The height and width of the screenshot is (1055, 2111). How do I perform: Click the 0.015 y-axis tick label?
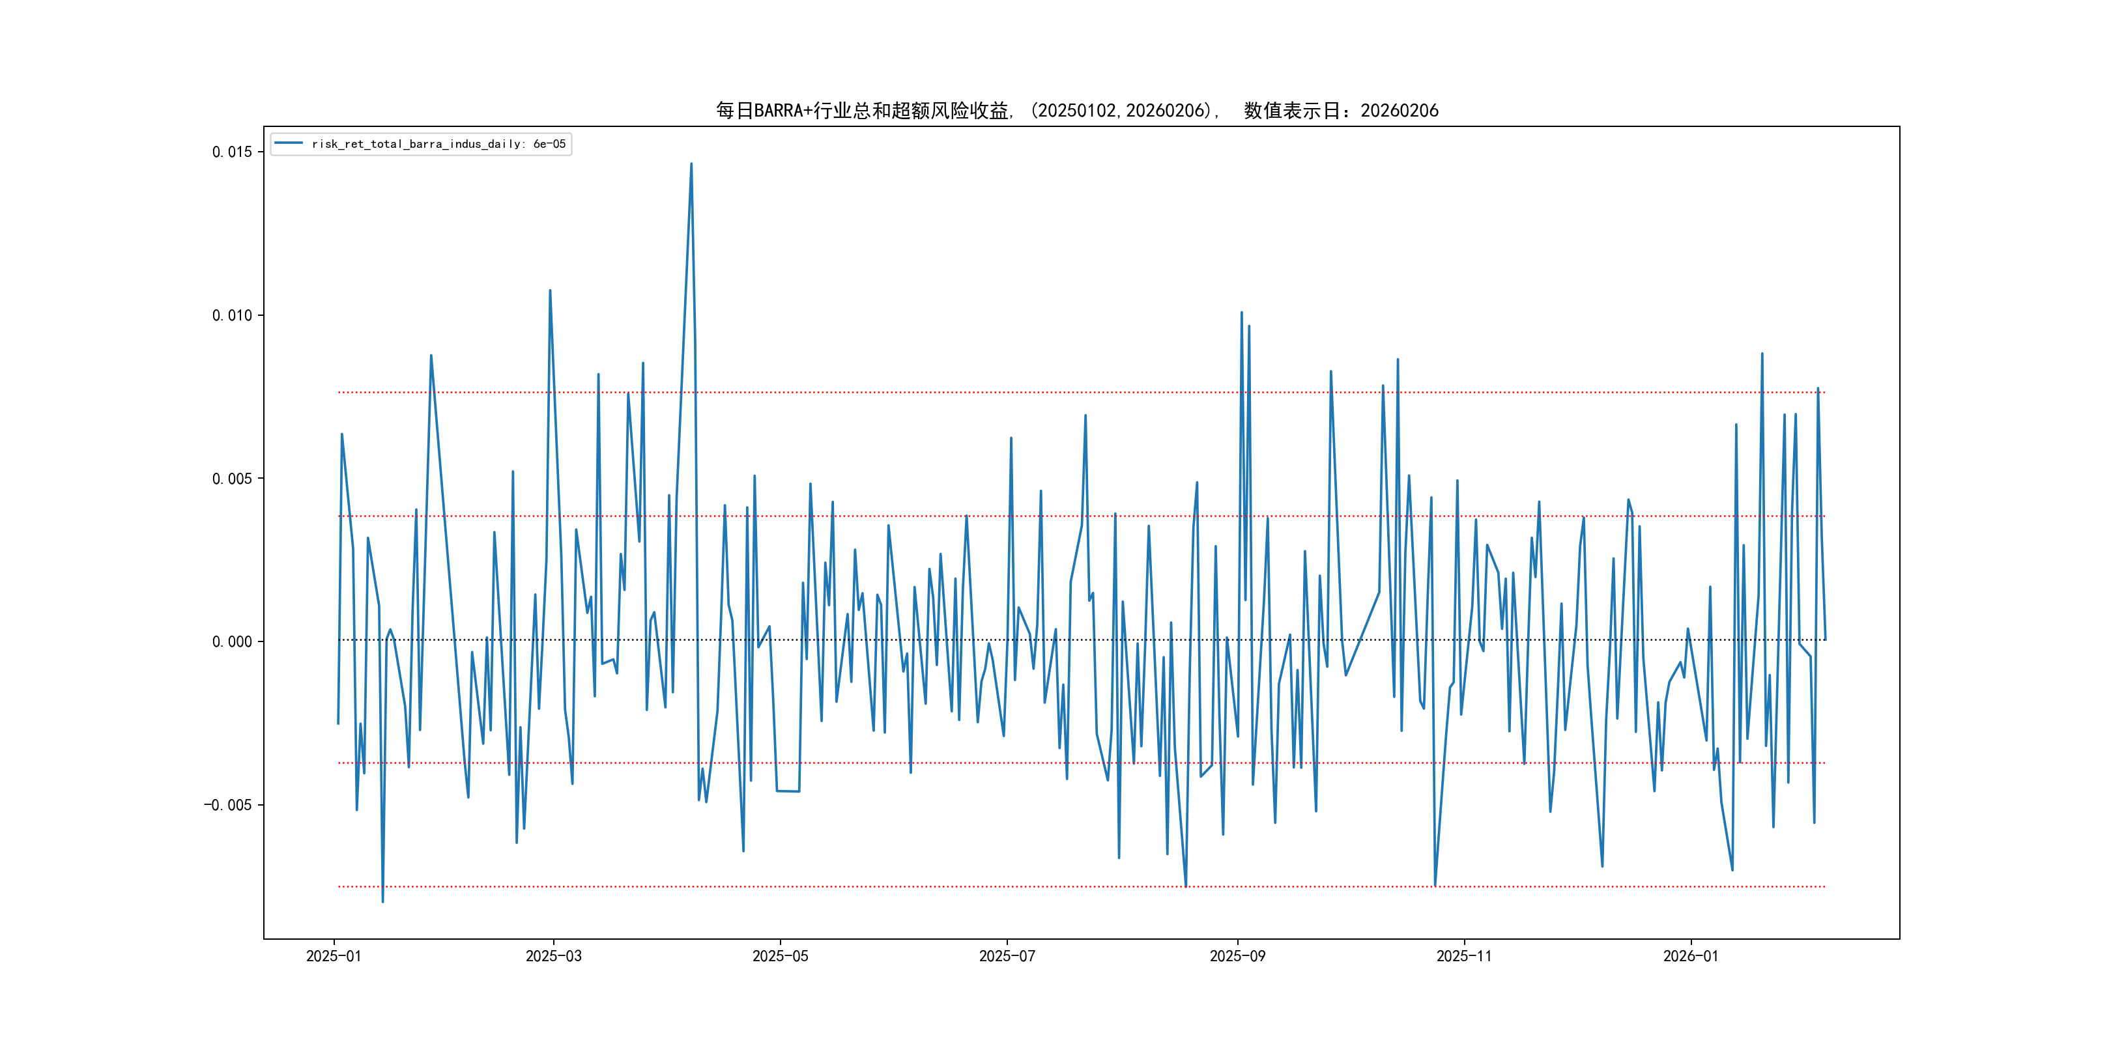[232, 152]
